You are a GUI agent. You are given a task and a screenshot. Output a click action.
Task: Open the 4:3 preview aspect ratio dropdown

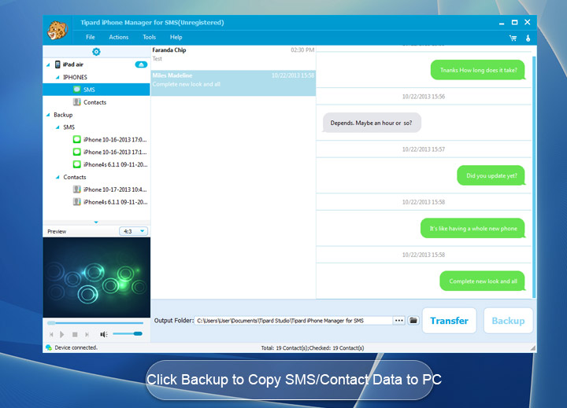(x=133, y=231)
